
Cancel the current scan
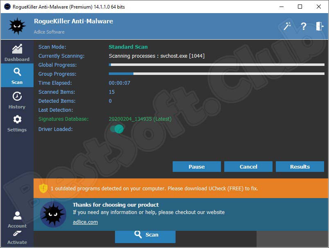point(248,167)
